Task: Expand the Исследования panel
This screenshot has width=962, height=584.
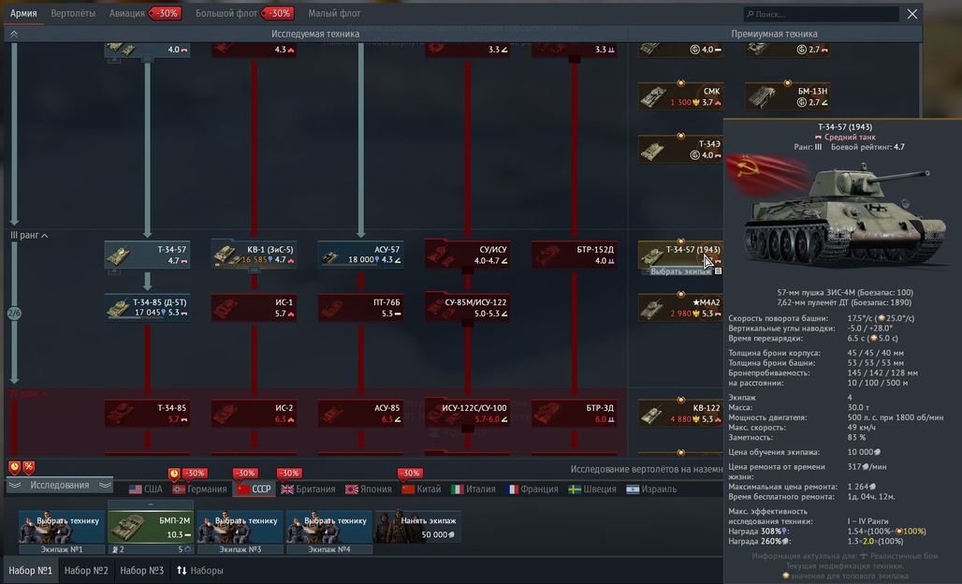Action: tap(60, 485)
